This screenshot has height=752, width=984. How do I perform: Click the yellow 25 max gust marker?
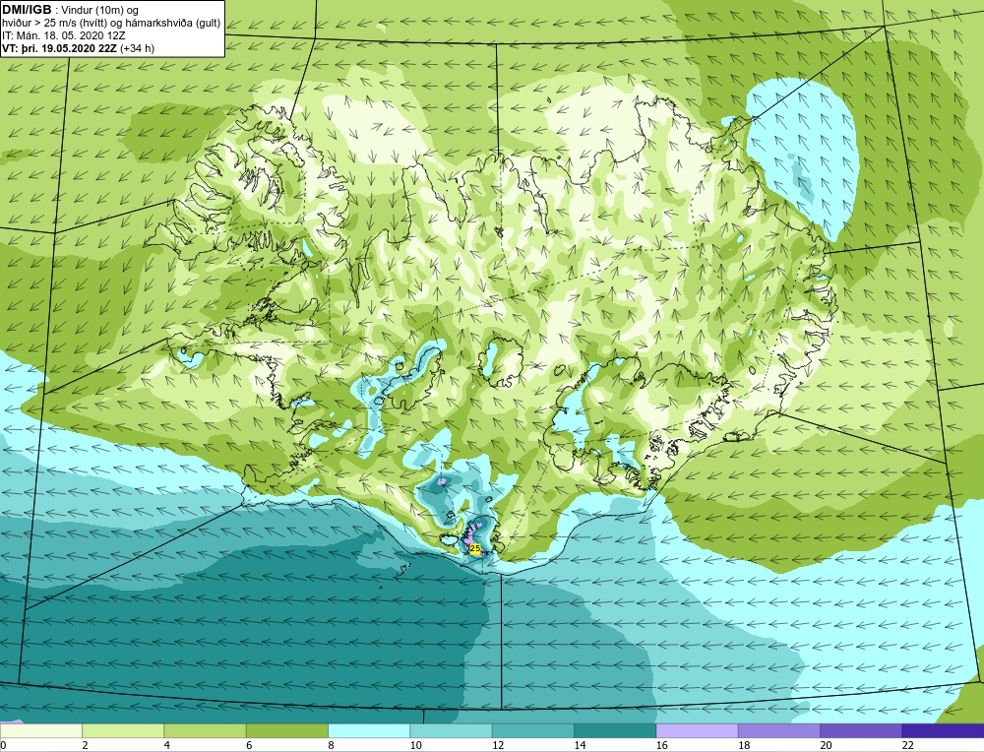click(x=475, y=548)
